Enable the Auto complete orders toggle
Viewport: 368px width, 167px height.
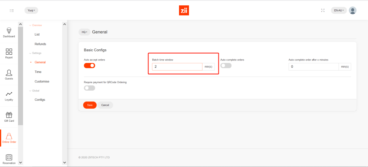226,66
